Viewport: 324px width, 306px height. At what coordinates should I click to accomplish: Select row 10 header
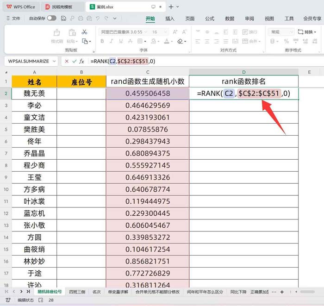6,189
